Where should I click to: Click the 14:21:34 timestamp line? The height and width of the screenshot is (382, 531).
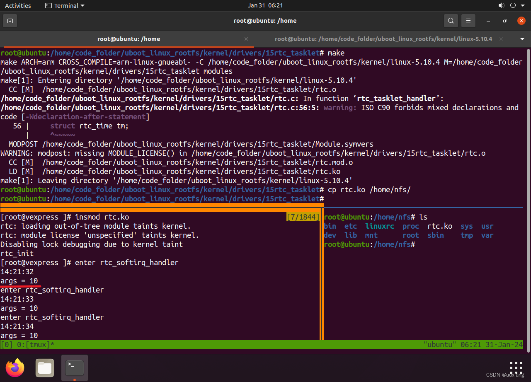click(x=17, y=326)
